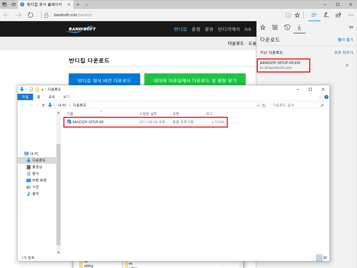This screenshot has width=357, height=268.
Task: Expand tab list chevron in Edge
Action: (87, 4)
